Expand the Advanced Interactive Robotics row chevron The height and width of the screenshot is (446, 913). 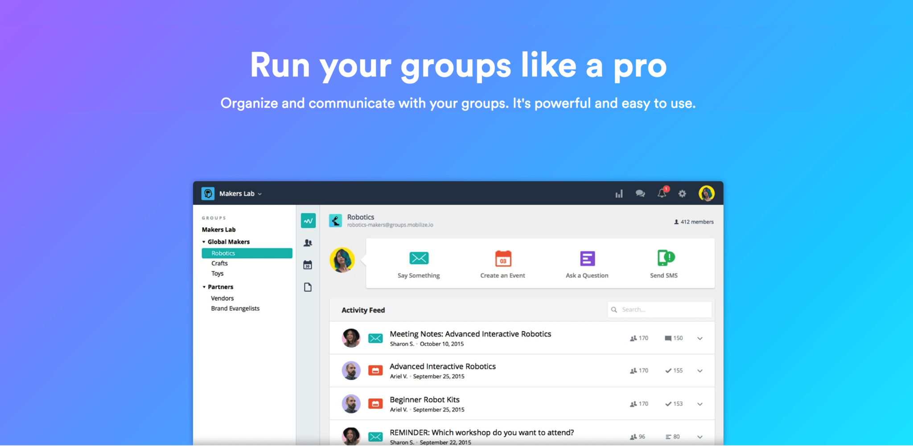click(700, 371)
